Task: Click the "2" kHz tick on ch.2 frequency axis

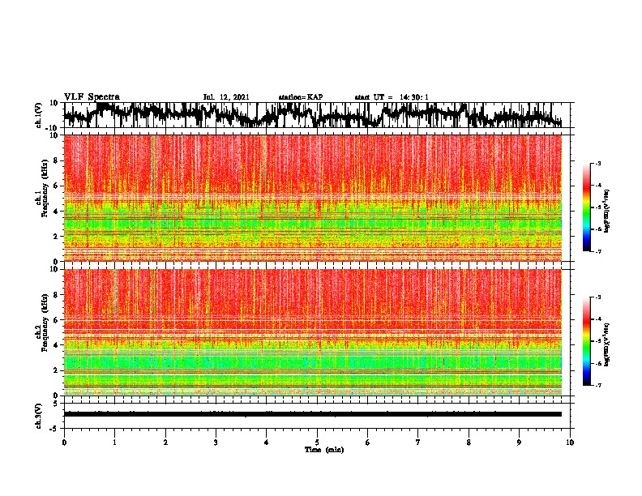Action: 56,370
